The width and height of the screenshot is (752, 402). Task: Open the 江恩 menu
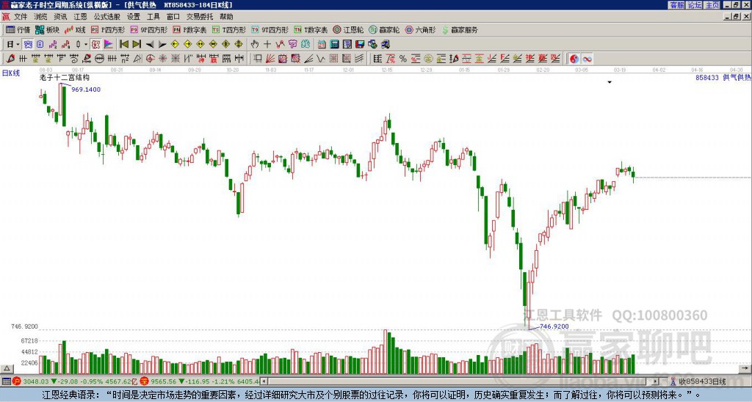click(x=80, y=17)
